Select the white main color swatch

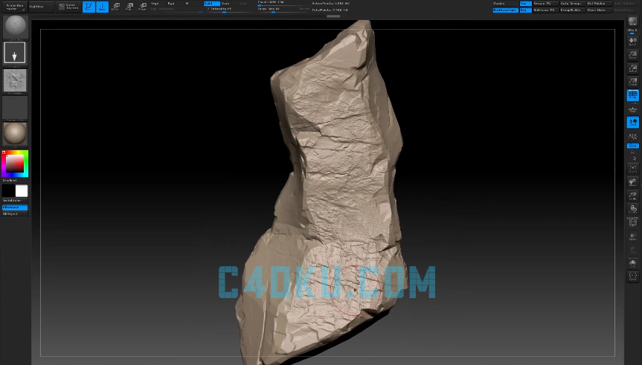point(22,191)
